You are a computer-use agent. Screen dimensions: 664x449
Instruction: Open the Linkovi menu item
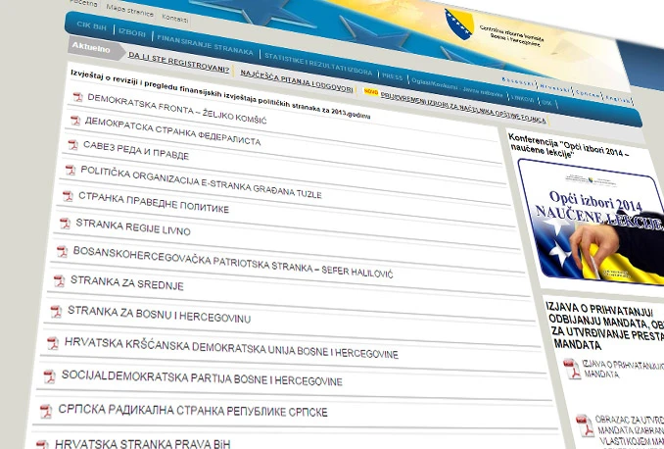[x=523, y=98]
